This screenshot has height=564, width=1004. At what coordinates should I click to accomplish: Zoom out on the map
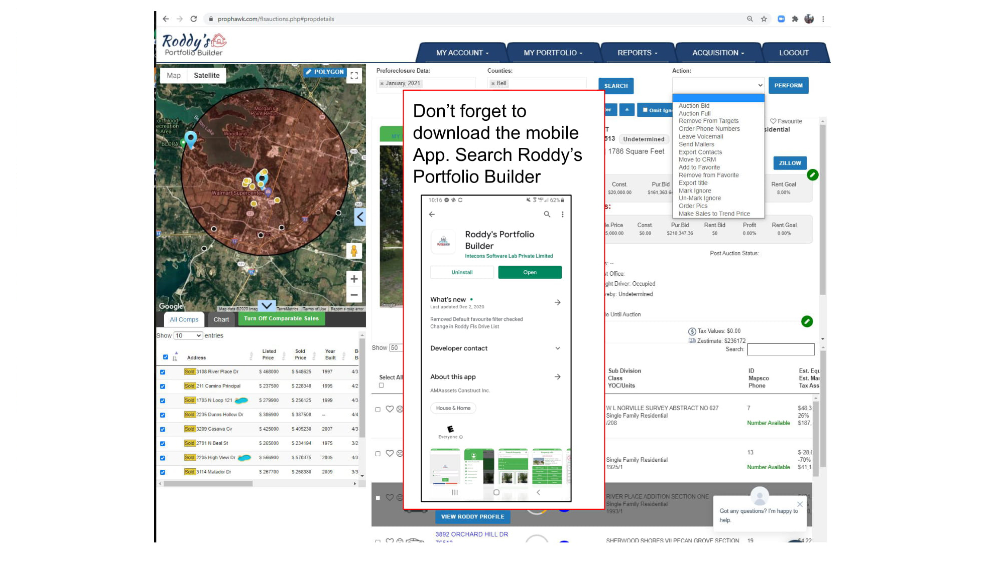pos(354,295)
